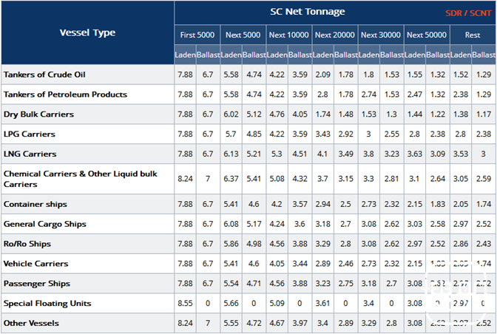Click the Rest column header
500x334 pixels.
tap(473, 35)
